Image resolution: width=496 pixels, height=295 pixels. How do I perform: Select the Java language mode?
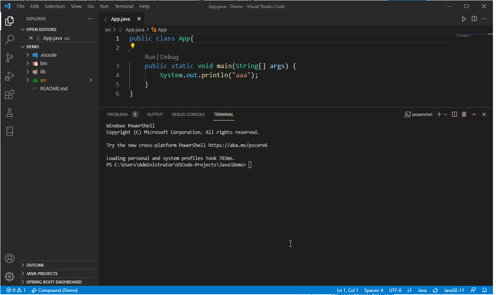[x=422, y=290]
